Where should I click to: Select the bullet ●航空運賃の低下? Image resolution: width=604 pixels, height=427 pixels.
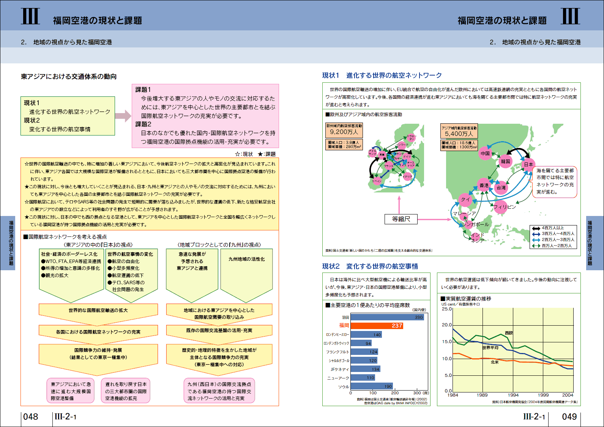tap(126, 276)
